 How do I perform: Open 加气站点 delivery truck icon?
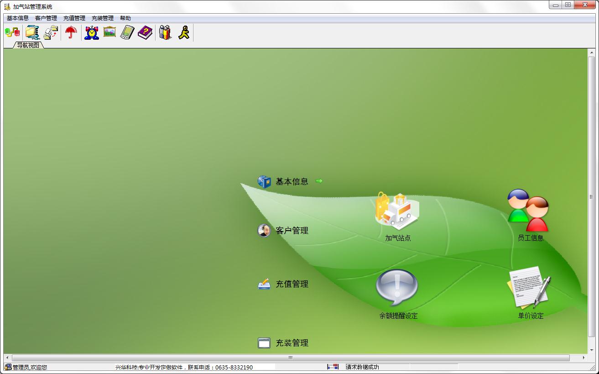click(x=397, y=210)
